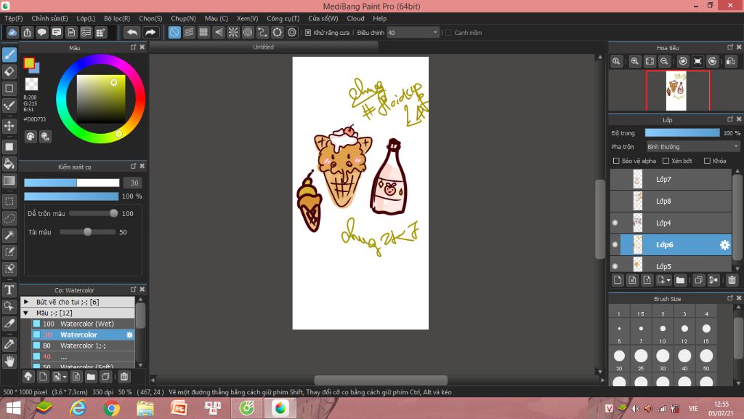Expand the Bút vẽ cho tui brush group
This screenshot has height=419, width=744.
[x=26, y=302]
